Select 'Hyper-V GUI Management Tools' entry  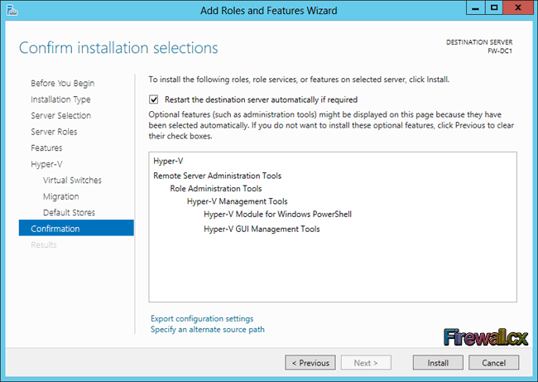(x=262, y=229)
